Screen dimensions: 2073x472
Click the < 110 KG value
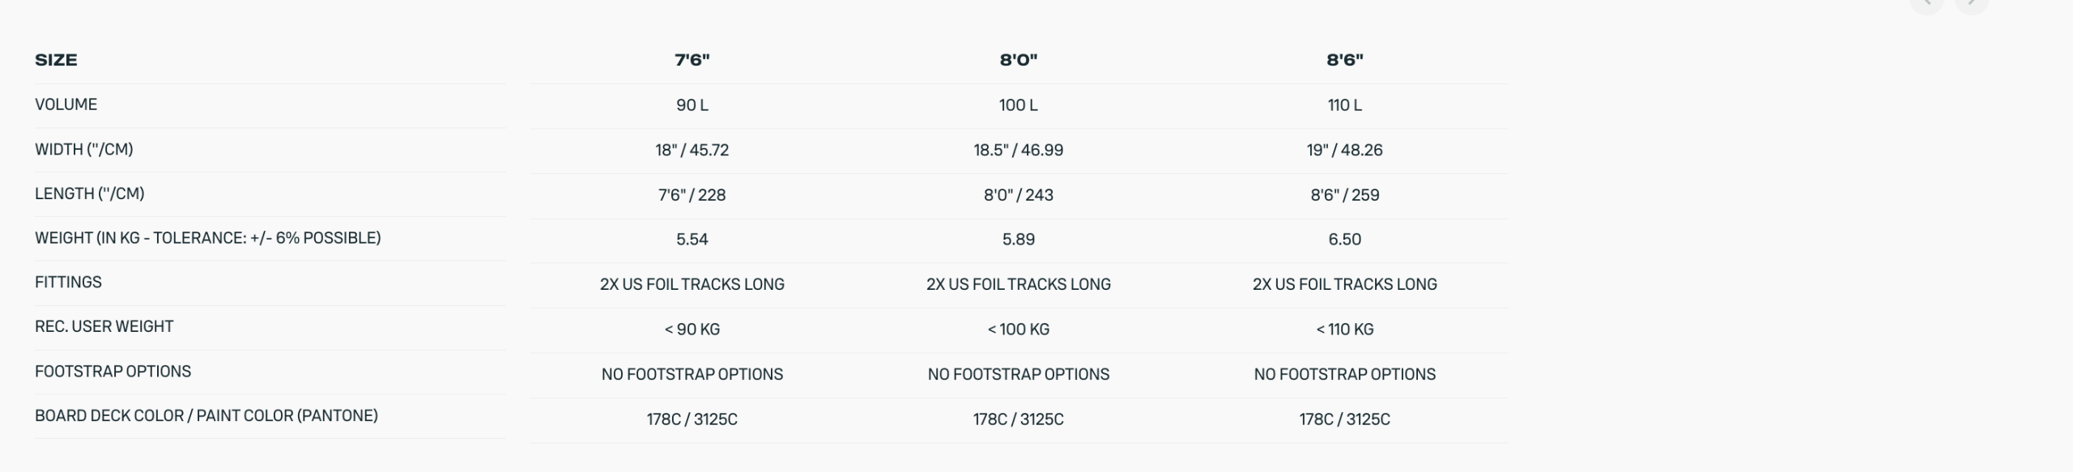click(x=1344, y=330)
